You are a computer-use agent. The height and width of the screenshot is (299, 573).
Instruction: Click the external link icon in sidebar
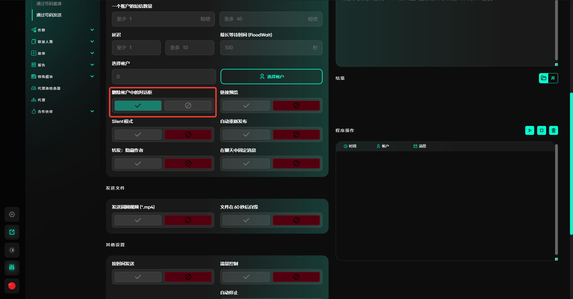[12, 232]
